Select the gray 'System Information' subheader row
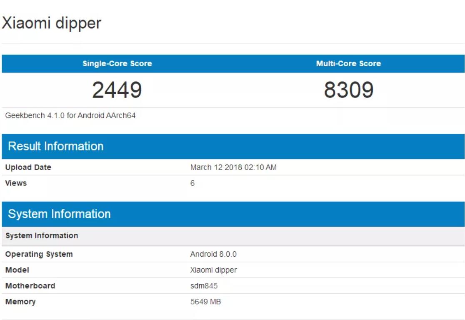Screen dimensions: 465x320 pyautogui.click(x=233, y=236)
